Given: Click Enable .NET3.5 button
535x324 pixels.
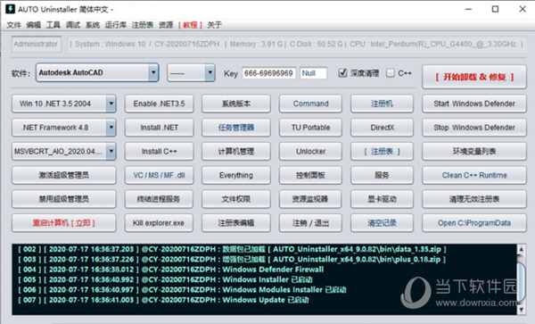Looking at the screenshot, I should click(x=159, y=104).
